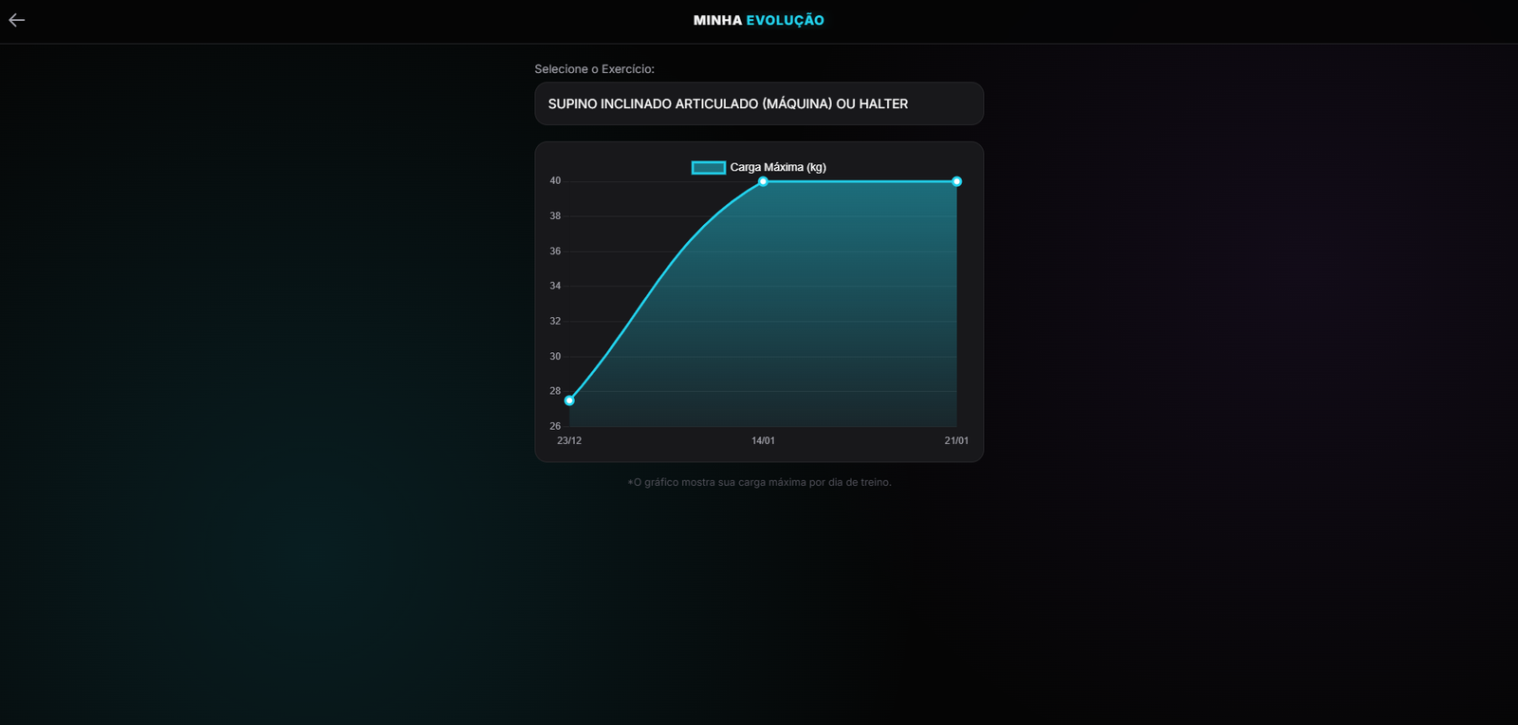Click the 34 value on the vertical axis
Viewport: 1518px width, 725px height.
555,286
